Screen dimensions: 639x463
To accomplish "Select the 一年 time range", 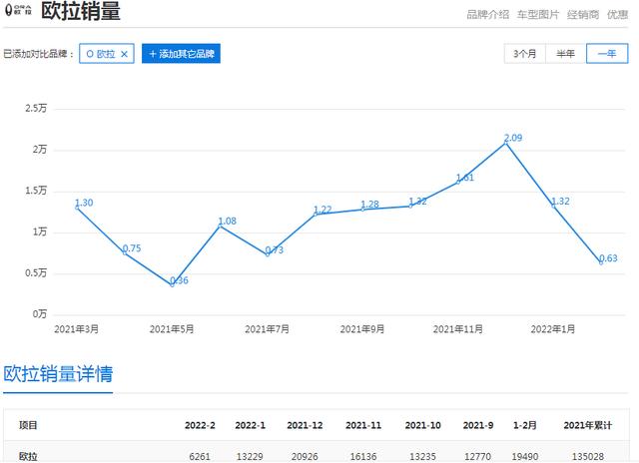I will (x=606, y=54).
